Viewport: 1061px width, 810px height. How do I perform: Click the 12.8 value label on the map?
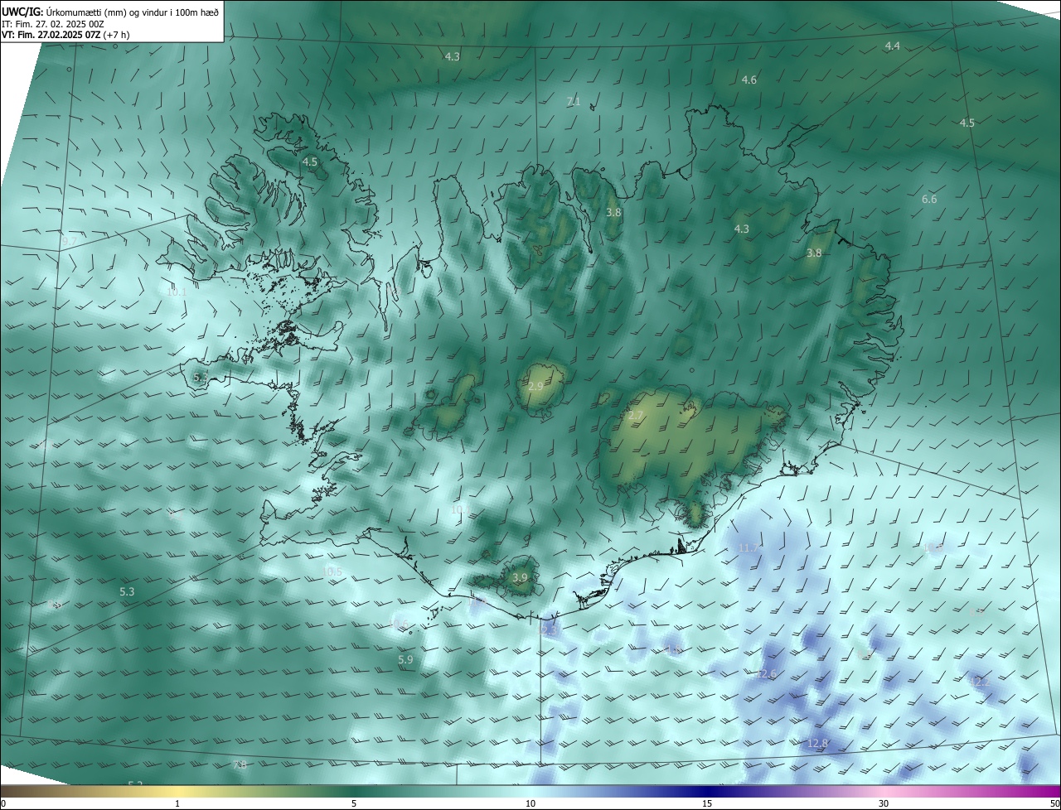tap(817, 744)
